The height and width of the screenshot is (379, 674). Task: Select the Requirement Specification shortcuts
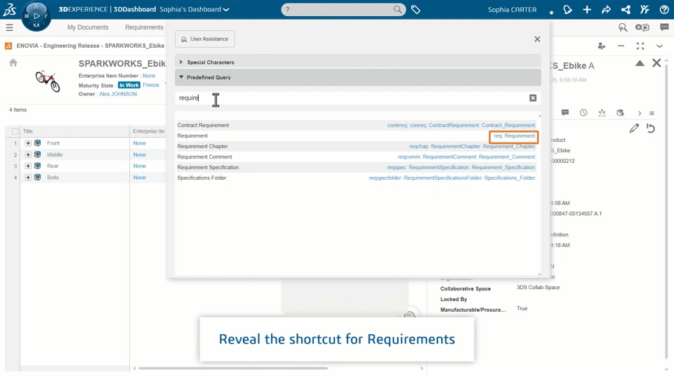point(461,168)
